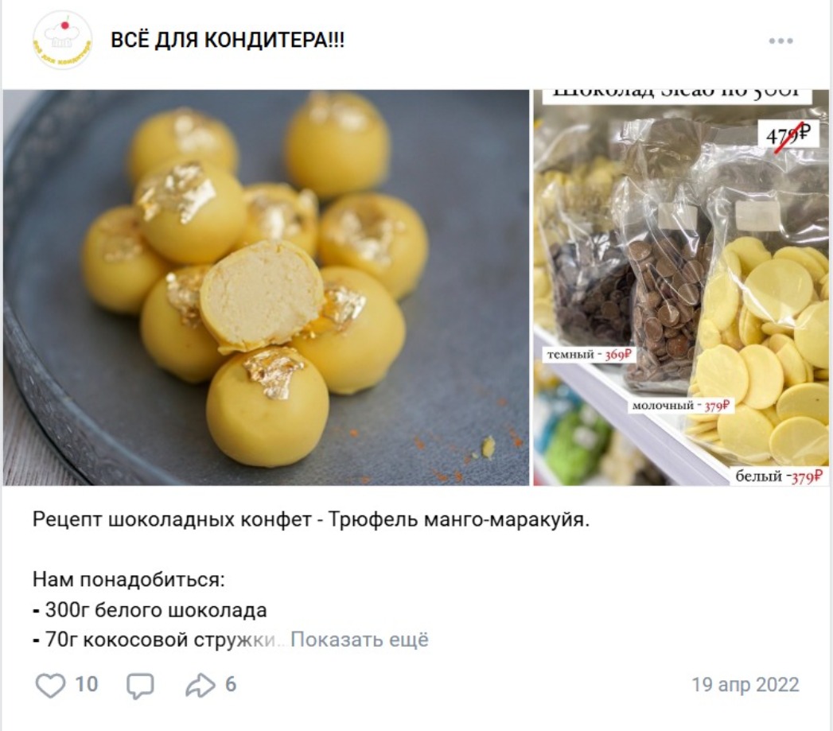Open the community avatar with cupcake logo
The height and width of the screenshot is (731, 833).
(63, 41)
